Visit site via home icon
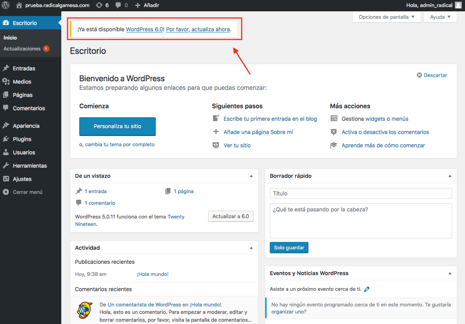This screenshot has width=465, height=324. (19, 5)
